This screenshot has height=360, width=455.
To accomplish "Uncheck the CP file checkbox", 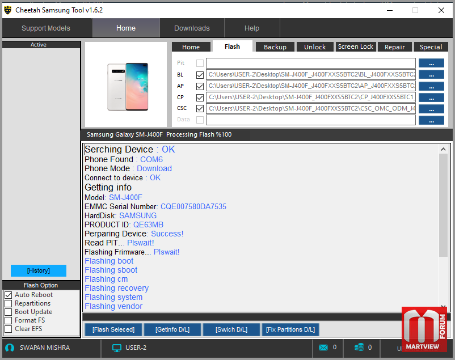I will click(200, 98).
